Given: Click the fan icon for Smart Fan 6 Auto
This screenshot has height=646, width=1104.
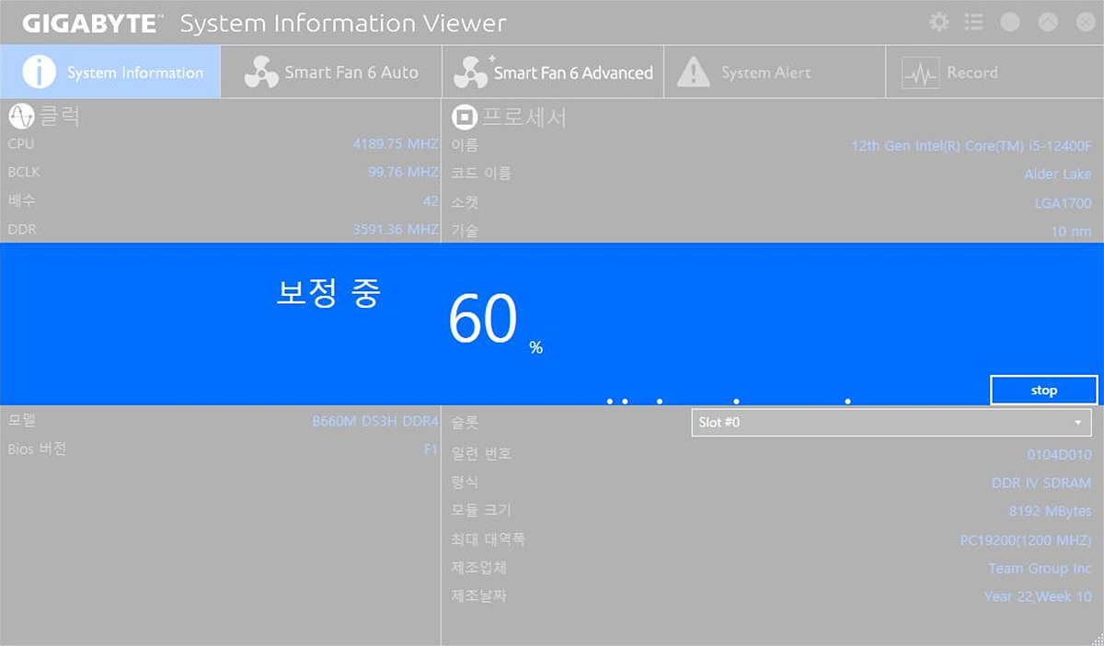Looking at the screenshot, I should point(261,73).
